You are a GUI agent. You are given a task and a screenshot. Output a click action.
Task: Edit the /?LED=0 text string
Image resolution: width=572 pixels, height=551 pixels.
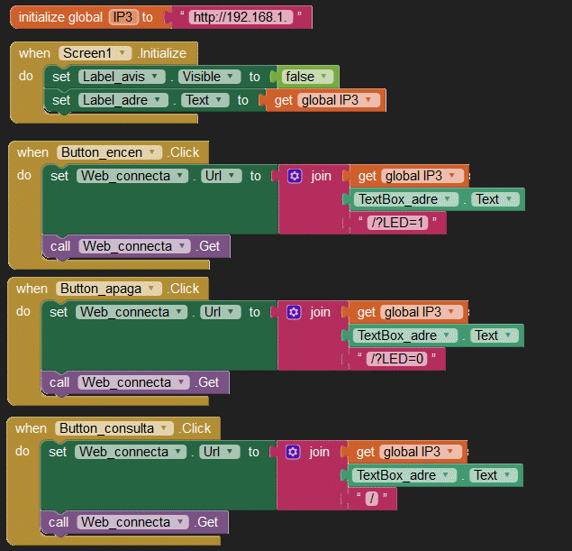(x=395, y=358)
